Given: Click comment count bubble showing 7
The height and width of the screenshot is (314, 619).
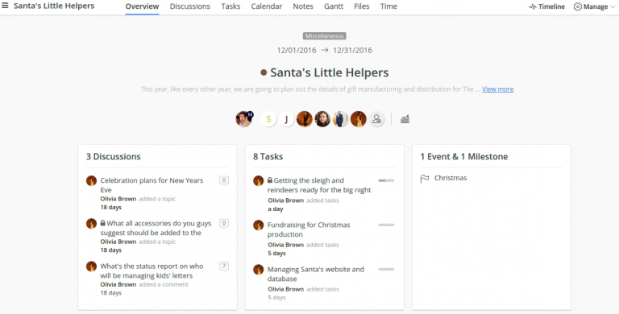Looking at the screenshot, I should 224,266.
